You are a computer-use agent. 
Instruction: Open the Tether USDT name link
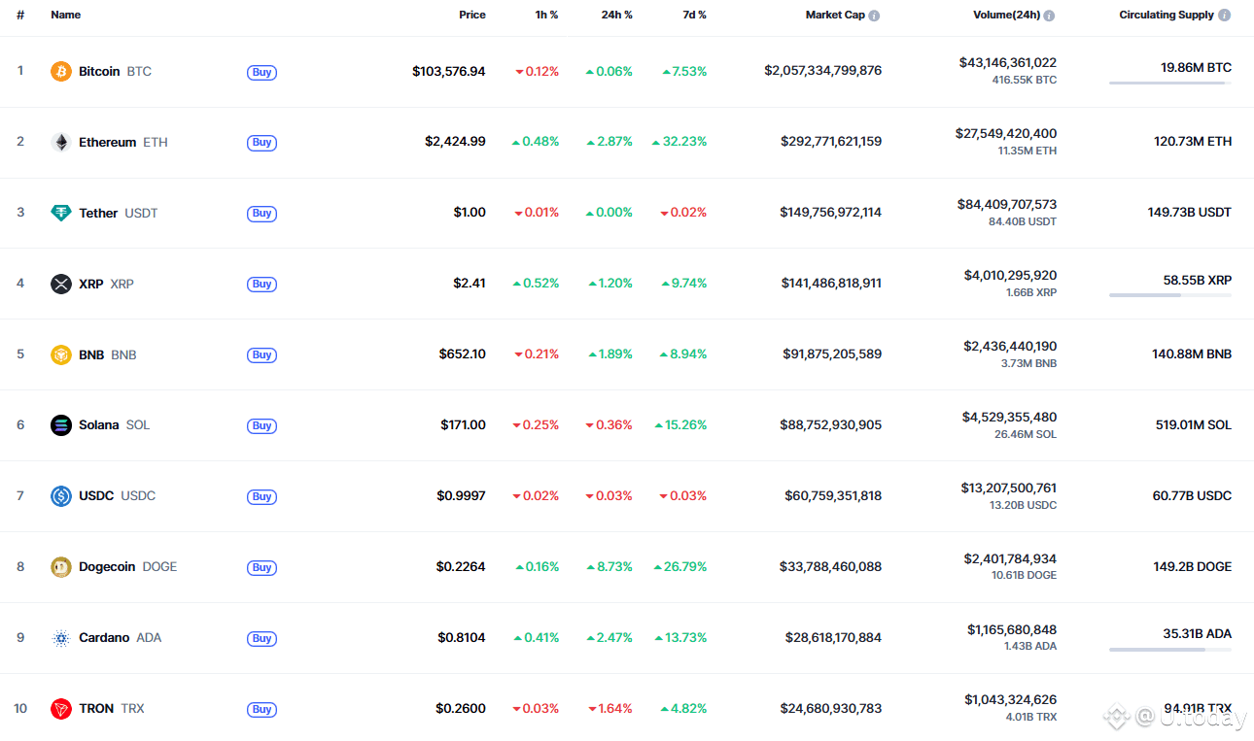(x=119, y=214)
